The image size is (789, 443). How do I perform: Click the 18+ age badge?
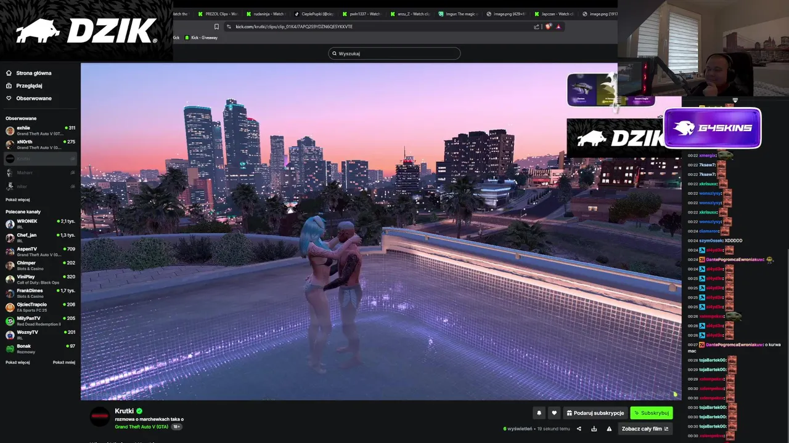pyautogui.click(x=177, y=427)
